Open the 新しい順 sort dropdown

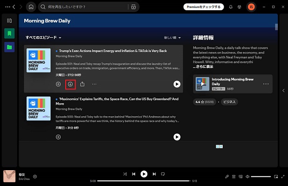tap(172, 38)
